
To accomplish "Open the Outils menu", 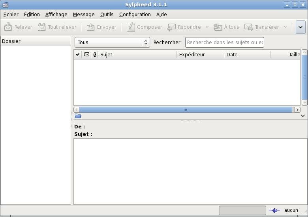I will (x=107, y=15).
